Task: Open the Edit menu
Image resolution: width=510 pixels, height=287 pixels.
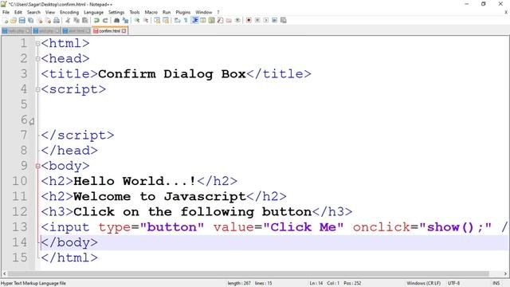Action: [x=18, y=12]
